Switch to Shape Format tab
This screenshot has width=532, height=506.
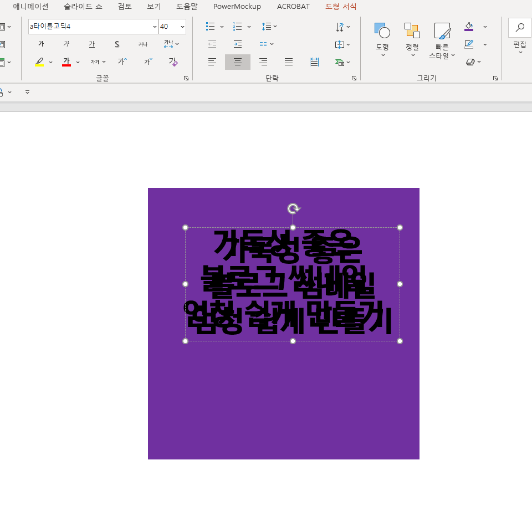[341, 7]
